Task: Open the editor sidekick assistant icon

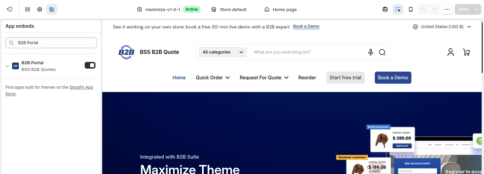Action: 385,9
